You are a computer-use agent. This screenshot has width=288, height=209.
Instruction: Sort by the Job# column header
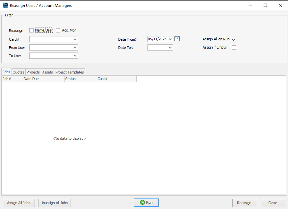(13, 79)
